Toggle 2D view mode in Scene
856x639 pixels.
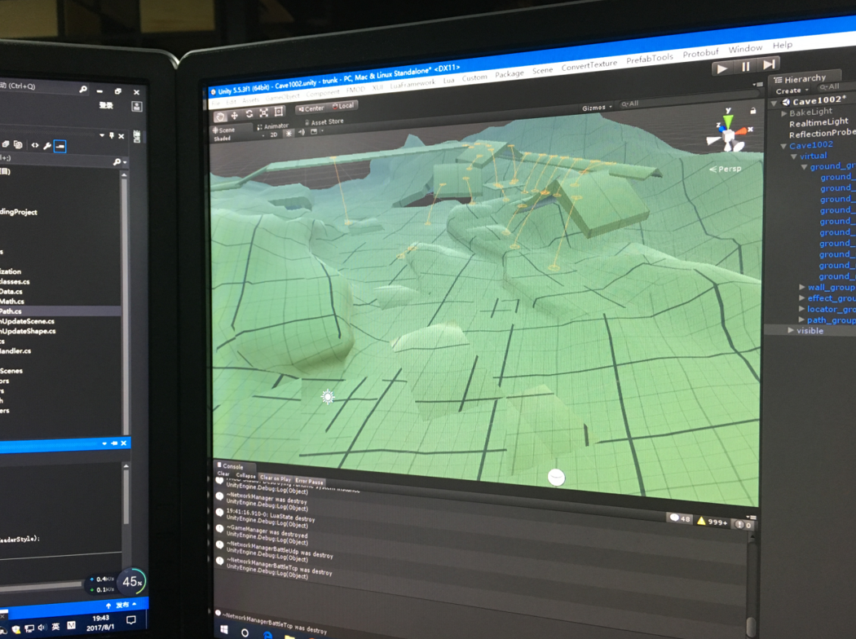point(274,134)
